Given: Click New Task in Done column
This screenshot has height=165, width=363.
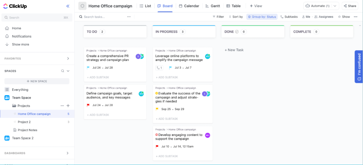Looking at the screenshot, I should 234,50.
